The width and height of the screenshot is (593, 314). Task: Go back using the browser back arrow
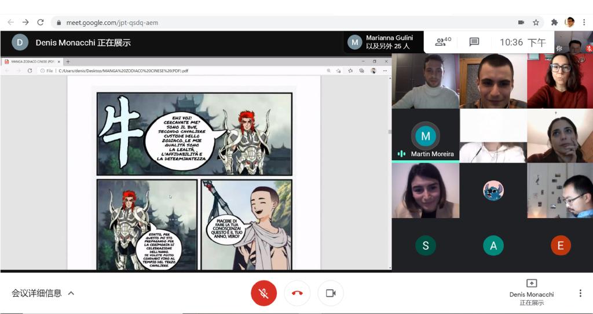coord(10,23)
